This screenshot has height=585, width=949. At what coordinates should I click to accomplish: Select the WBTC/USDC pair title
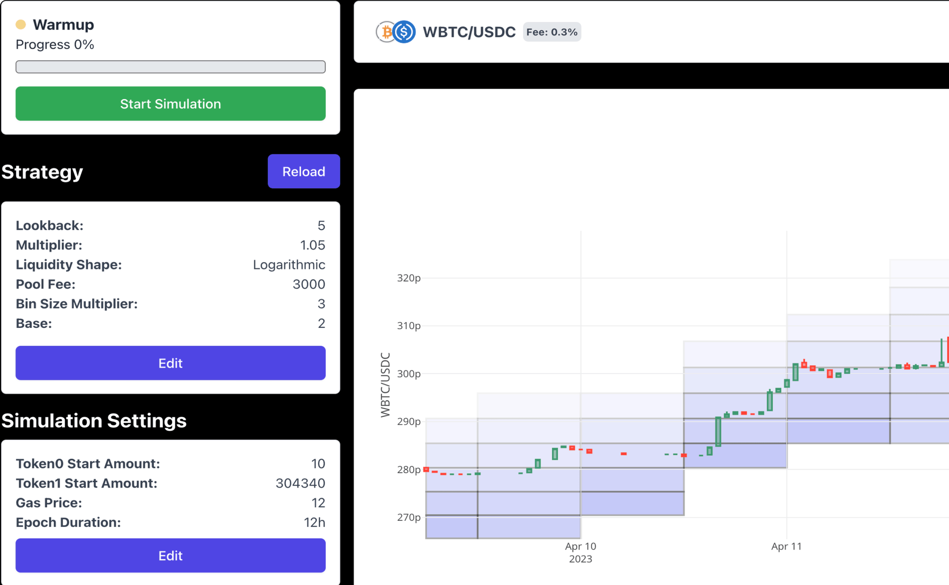(x=469, y=32)
